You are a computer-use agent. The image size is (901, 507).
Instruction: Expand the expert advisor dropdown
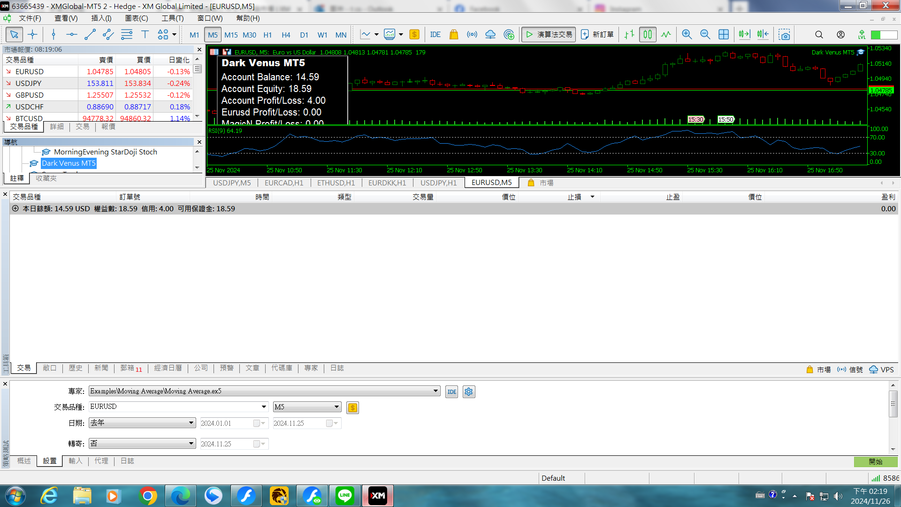point(435,391)
